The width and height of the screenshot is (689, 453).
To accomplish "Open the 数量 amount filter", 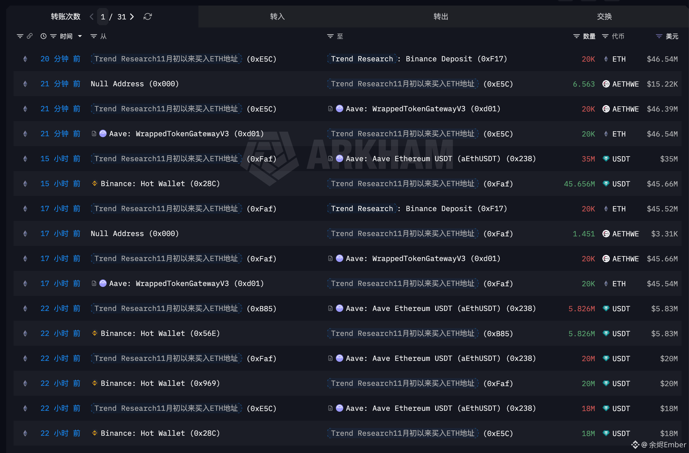I will 576,36.
